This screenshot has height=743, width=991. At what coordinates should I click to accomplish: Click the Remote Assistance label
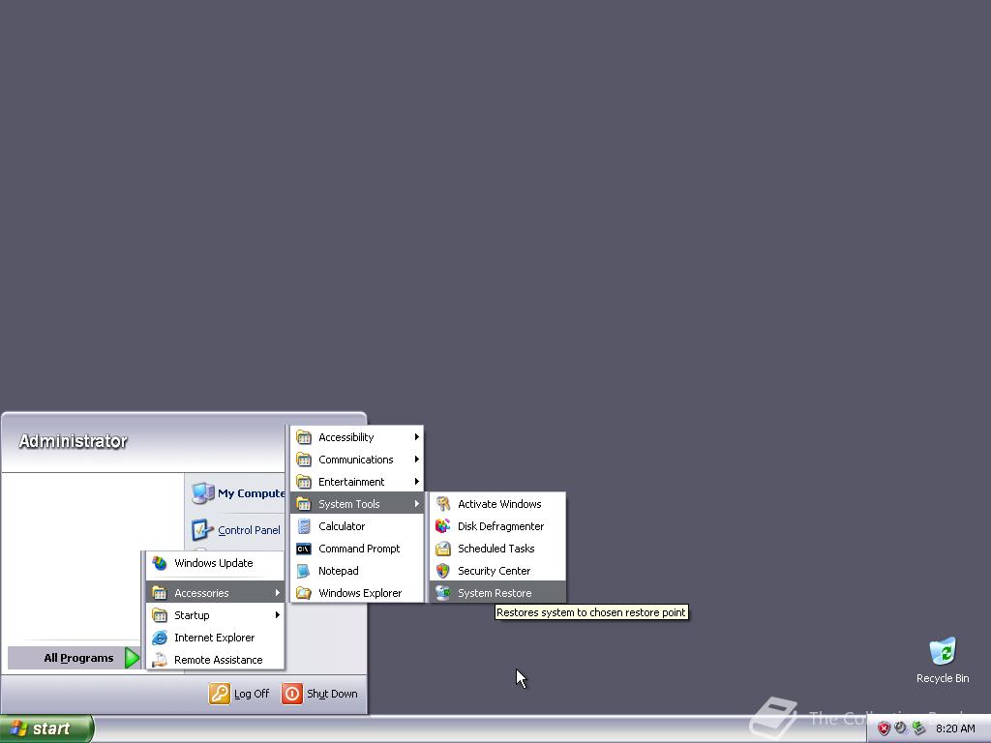click(x=218, y=660)
